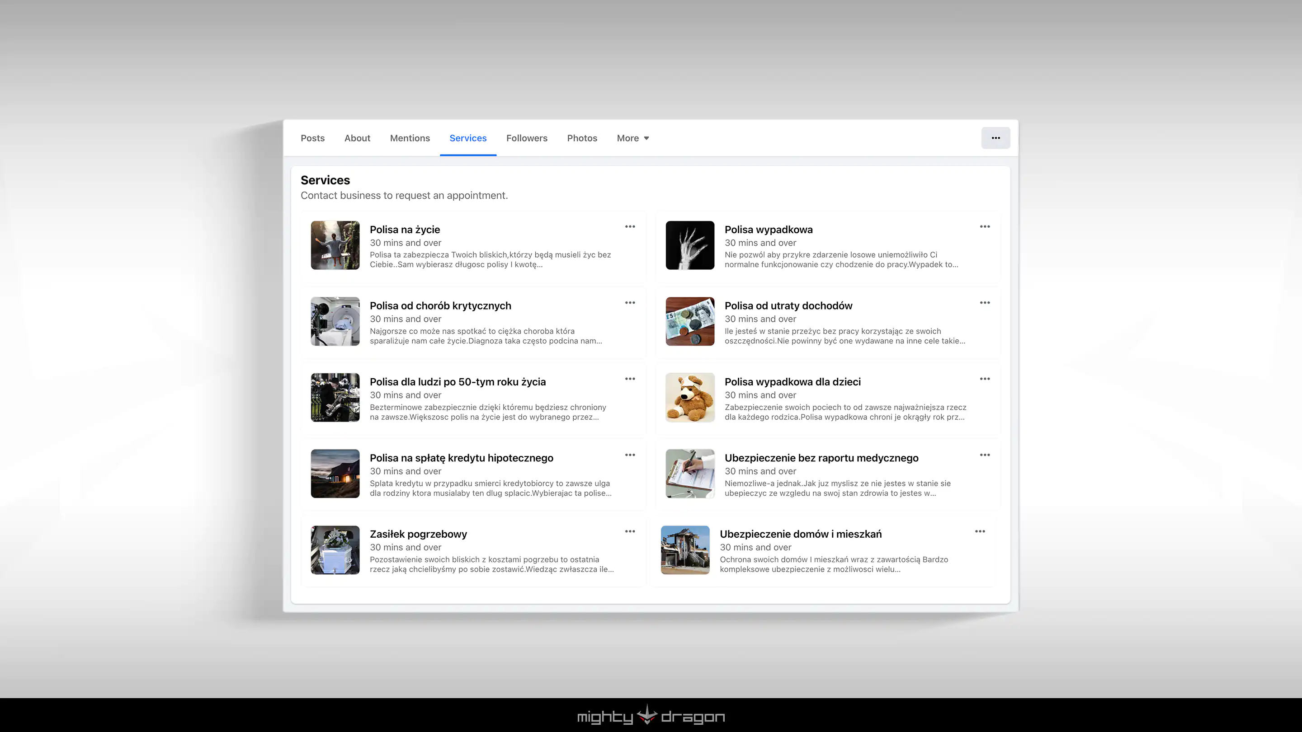The height and width of the screenshot is (732, 1302).
Task: Open menu for Ubezpieczenie bez raportu medycznego
Action: [985, 455]
